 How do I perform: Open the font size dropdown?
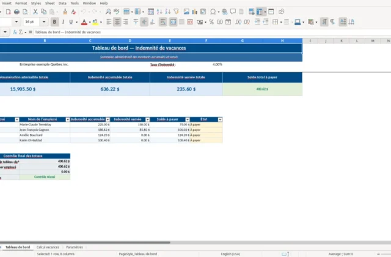(44, 22)
